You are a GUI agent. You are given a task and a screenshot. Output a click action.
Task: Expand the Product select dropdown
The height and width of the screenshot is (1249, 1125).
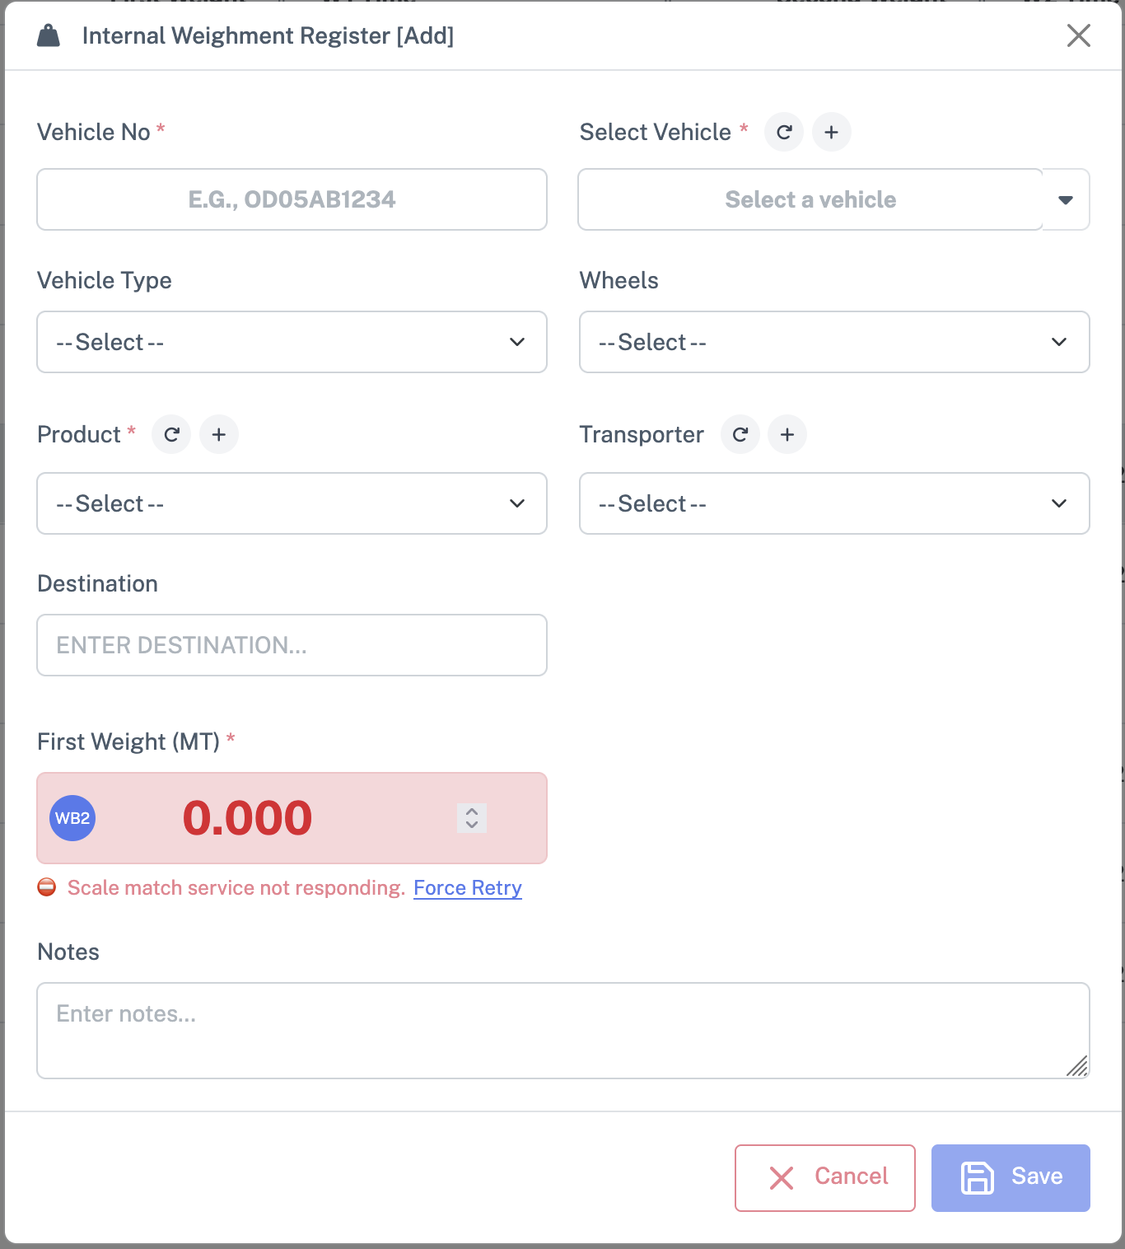(292, 503)
